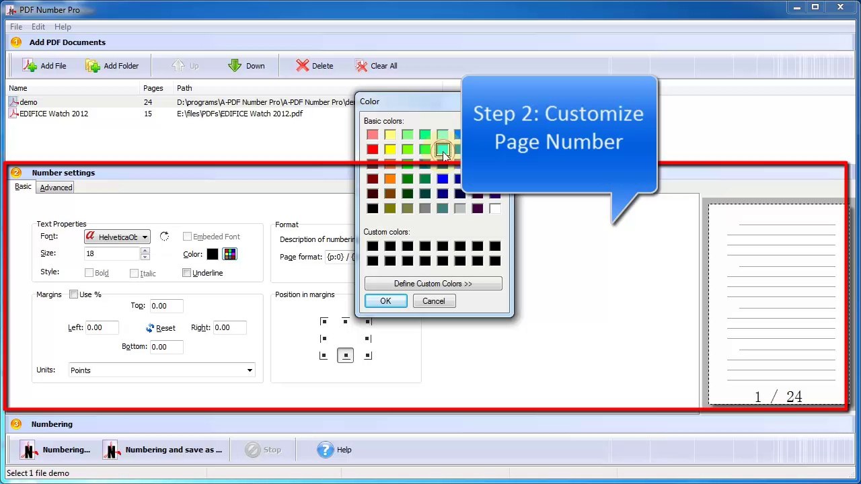Open the Edit menu
Viewport: 861px width, 484px height.
pyautogui.click(x=38, y=27)
